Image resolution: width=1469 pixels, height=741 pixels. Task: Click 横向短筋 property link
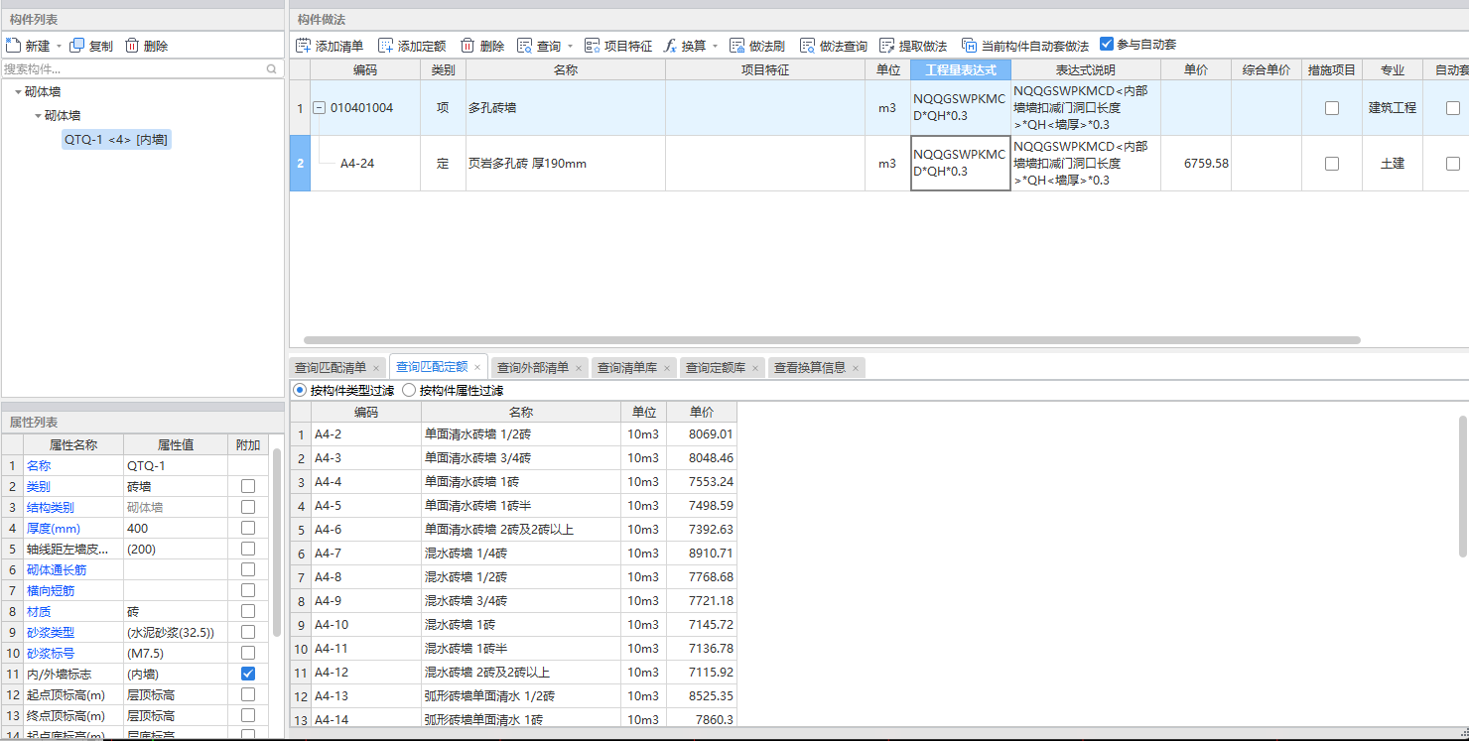[x=51, y=591]
